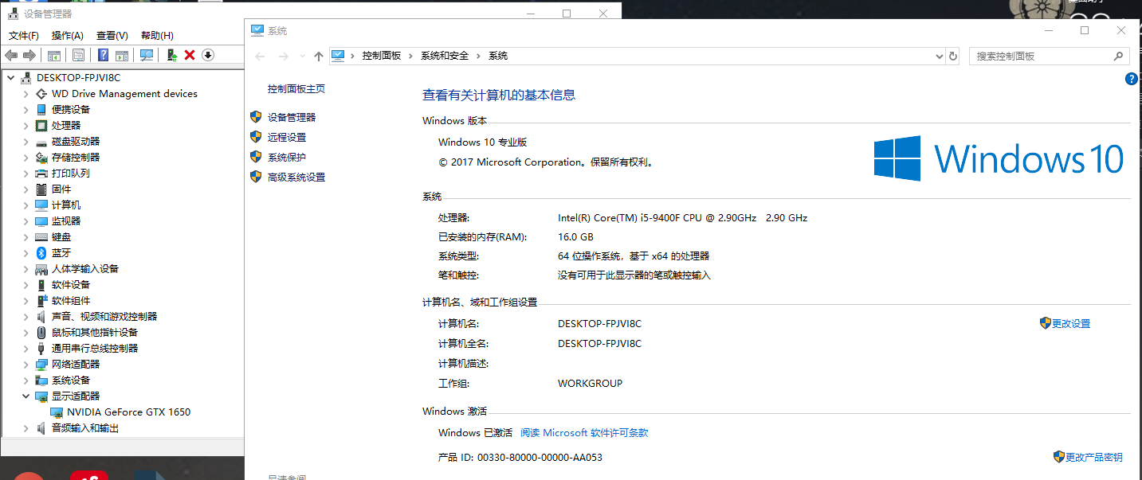Expand the 磁盘驱动器 node
The image size is (1142, 480).
pyautogui.click(x=26, y=141)
